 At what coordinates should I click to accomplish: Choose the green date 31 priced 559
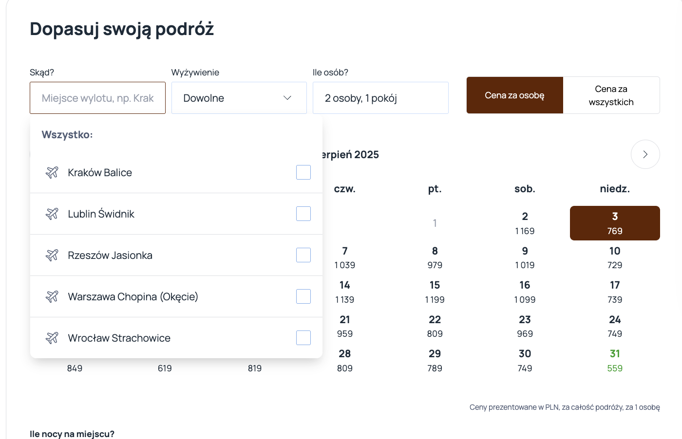[x=615, y=360]
